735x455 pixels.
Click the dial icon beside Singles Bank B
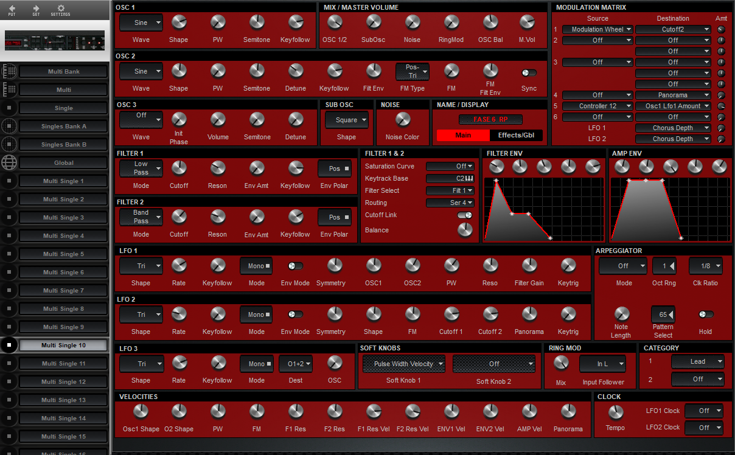(9, 144)
